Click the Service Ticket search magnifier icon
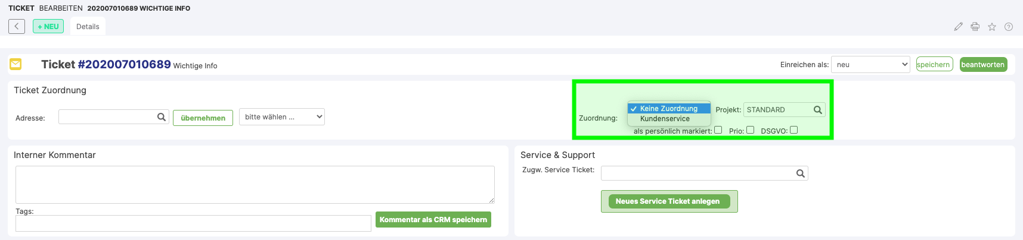The width and height of the screenshot is (1023, 240). click(x=801, y=173)
